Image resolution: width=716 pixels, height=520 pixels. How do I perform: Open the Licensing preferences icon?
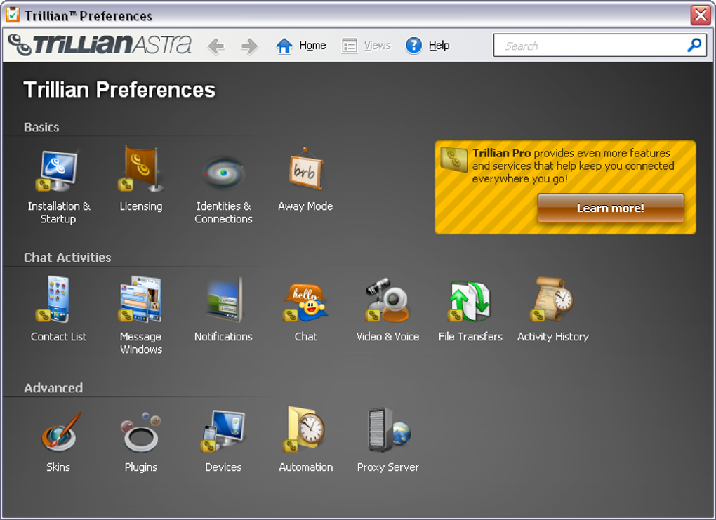click(140, 169)
